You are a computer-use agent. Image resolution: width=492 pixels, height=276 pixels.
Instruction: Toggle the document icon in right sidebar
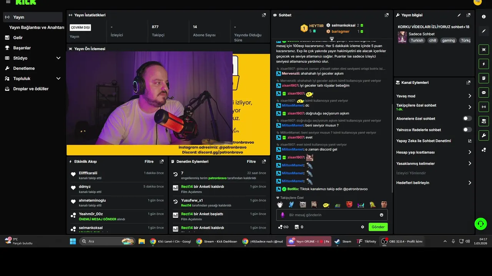484,78
